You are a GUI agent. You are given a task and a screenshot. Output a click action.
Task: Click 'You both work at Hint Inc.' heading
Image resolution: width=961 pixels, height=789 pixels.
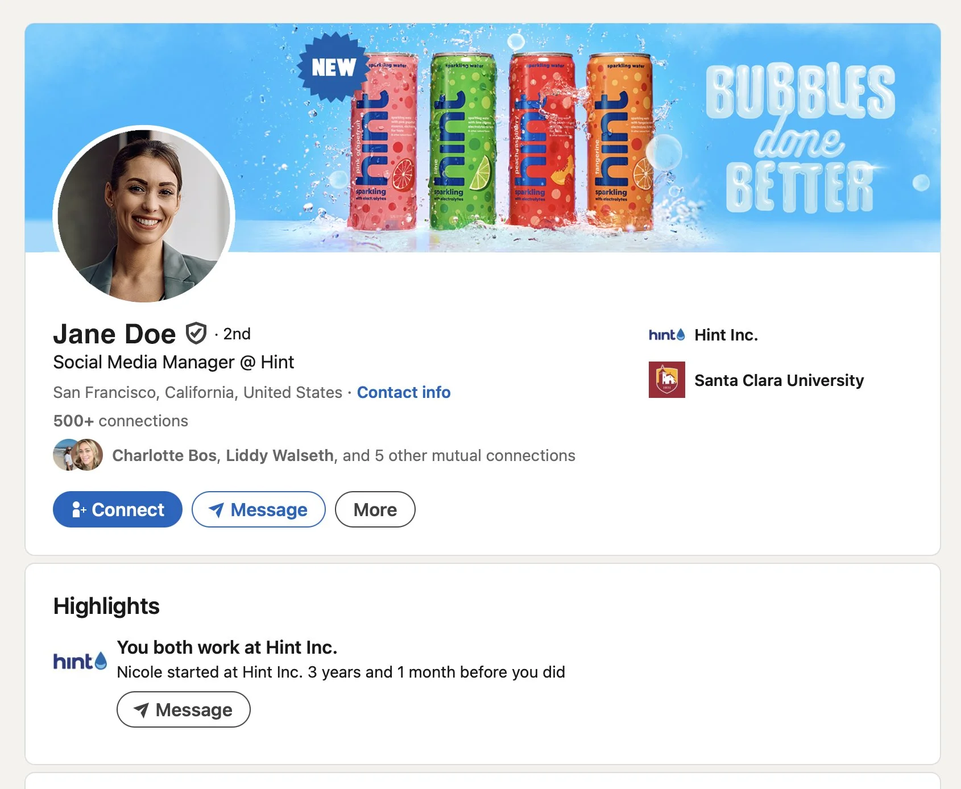click(x=227, y=647)
